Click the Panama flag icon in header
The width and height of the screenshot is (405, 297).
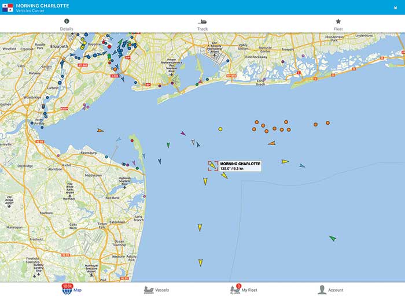point(8,8)
